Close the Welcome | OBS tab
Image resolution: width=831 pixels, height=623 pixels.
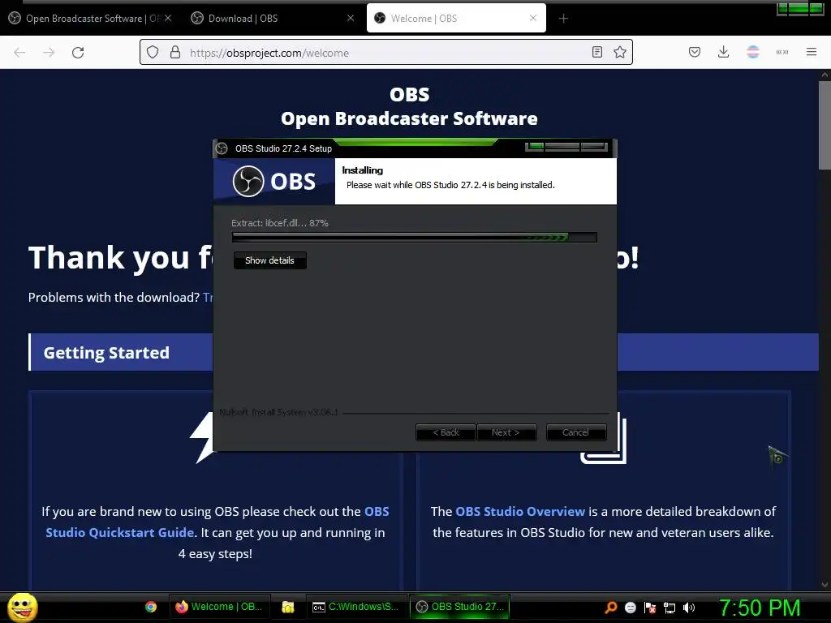point(533,18)
